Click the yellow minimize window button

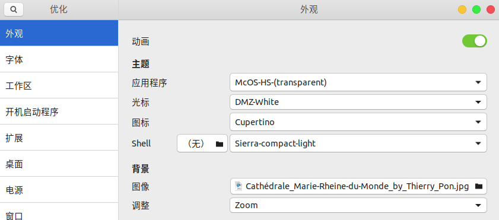(462, 9)
